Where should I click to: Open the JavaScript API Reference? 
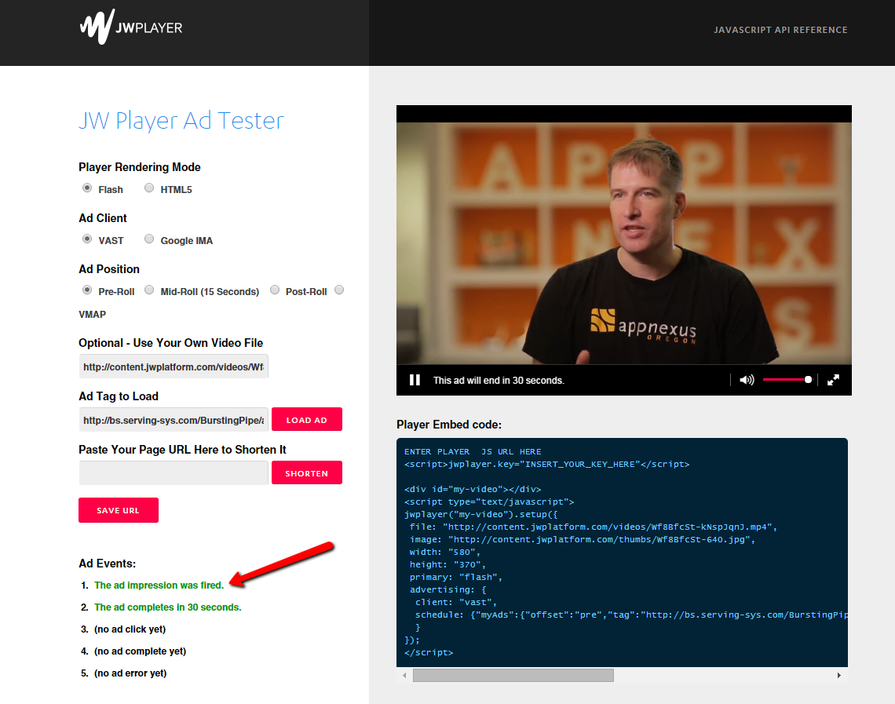coord(780,30)
